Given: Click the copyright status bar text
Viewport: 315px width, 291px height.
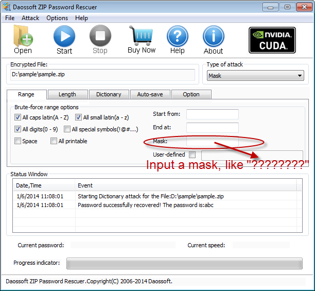Looking at the screenshot, I should (89, 281).
